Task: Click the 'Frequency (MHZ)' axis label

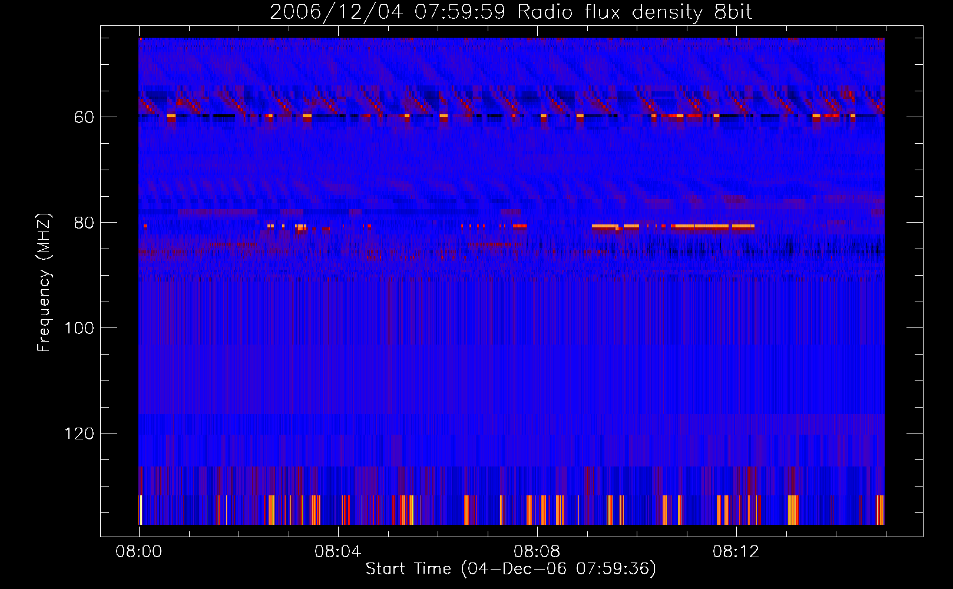Action: click(44, 282)
